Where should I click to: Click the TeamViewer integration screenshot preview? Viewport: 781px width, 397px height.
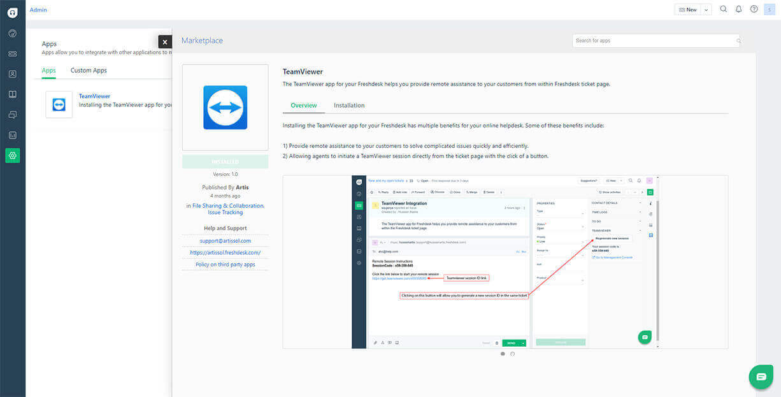[505, 262]
